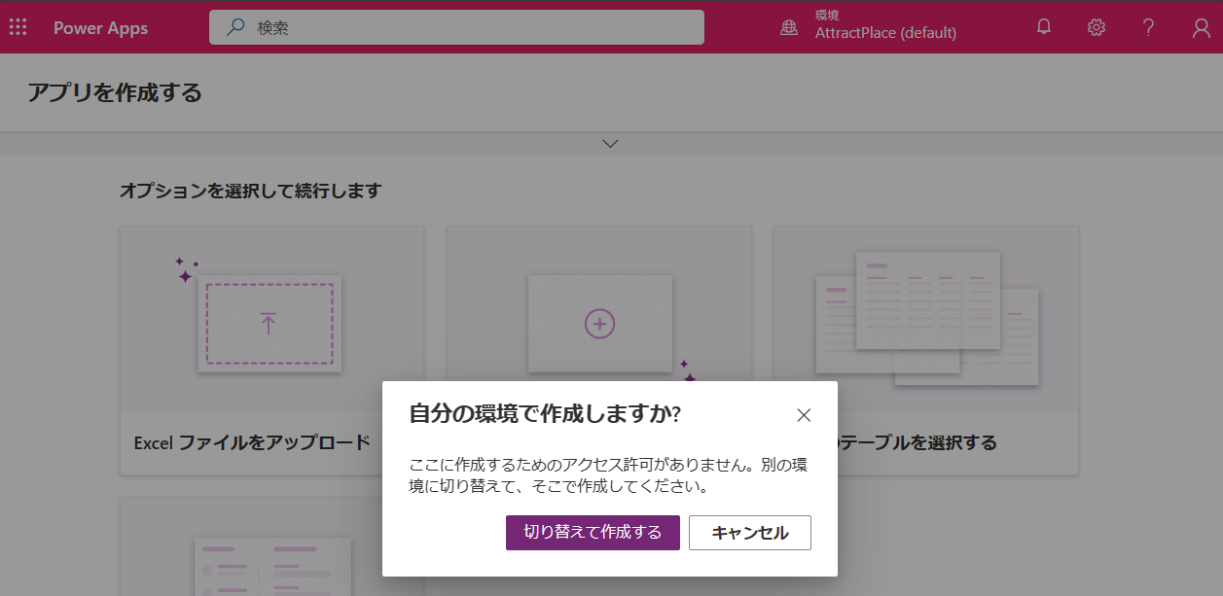Click the キャンセル button
This screenshot has height=596, width=1223.
coord(750,533)
